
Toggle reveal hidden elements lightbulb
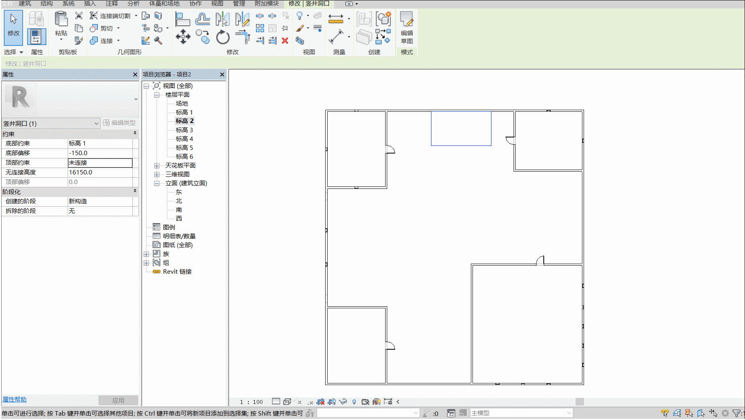tap(354, 402)
